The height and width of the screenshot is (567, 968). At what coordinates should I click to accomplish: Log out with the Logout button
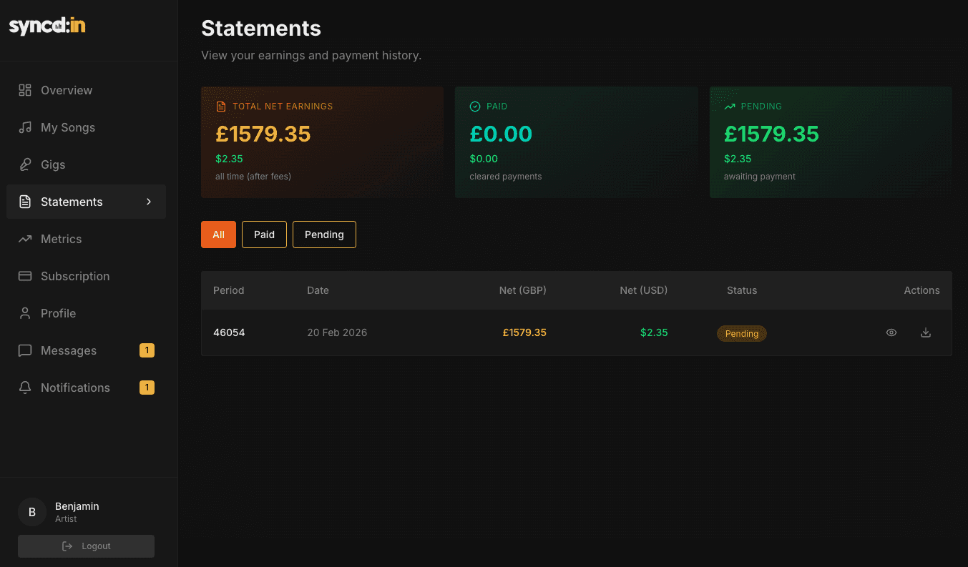click(x=86, y=546)
